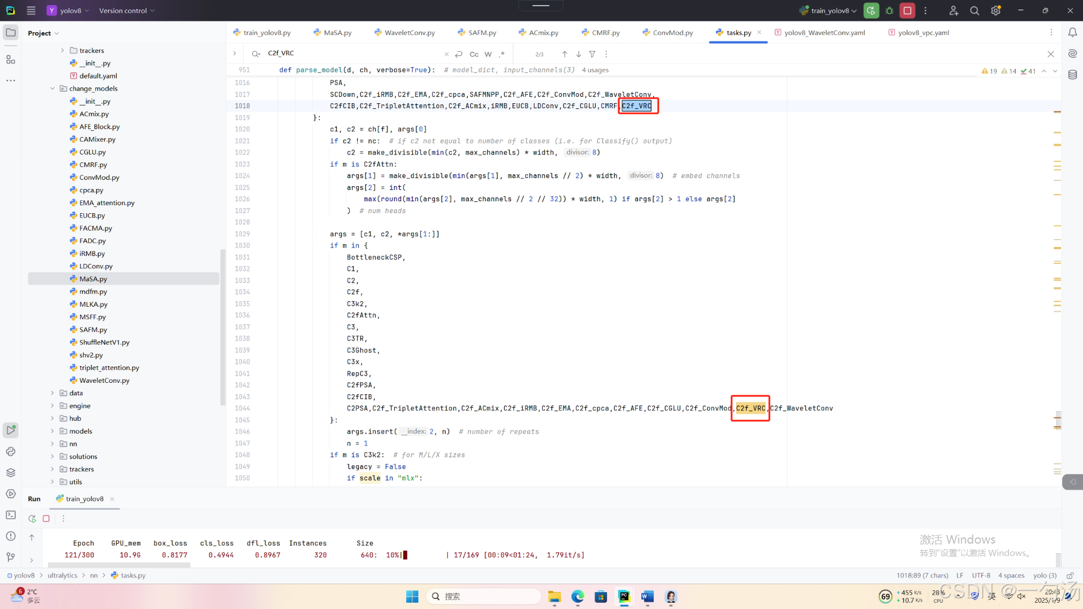Click the Debug bug icon in toolbar
The height and width of the screenshot is (609, 1083).
point(890,11)
